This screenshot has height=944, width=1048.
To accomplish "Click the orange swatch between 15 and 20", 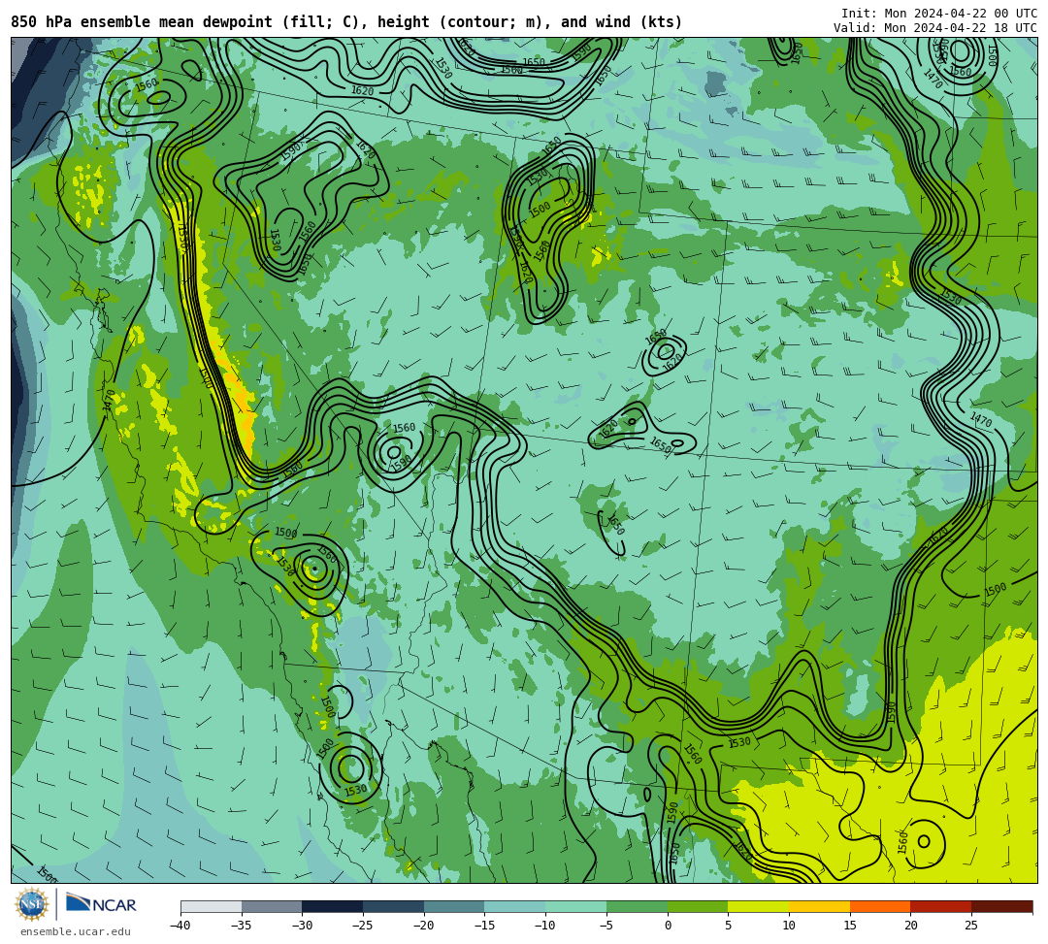I will (879, 906).
